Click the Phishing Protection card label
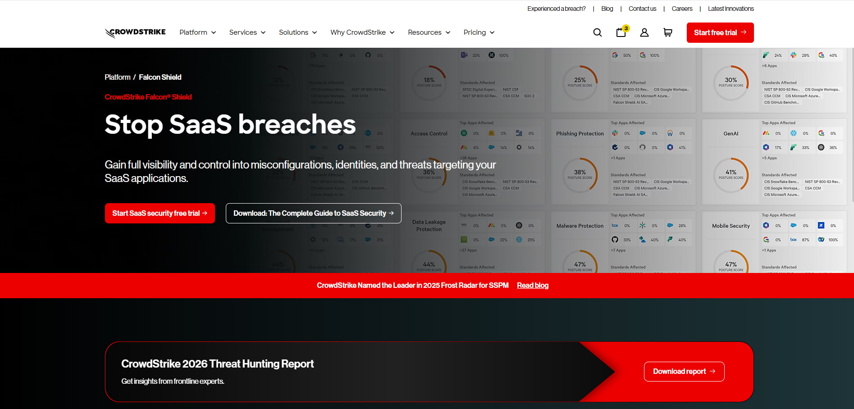Viewport: 854px width, 409px height. coord(580,134)
